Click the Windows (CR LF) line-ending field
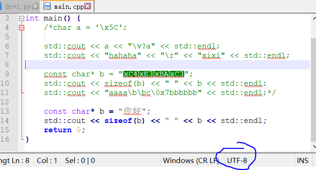This screenshot has height=170, width=316. click(x=191, y=161)
